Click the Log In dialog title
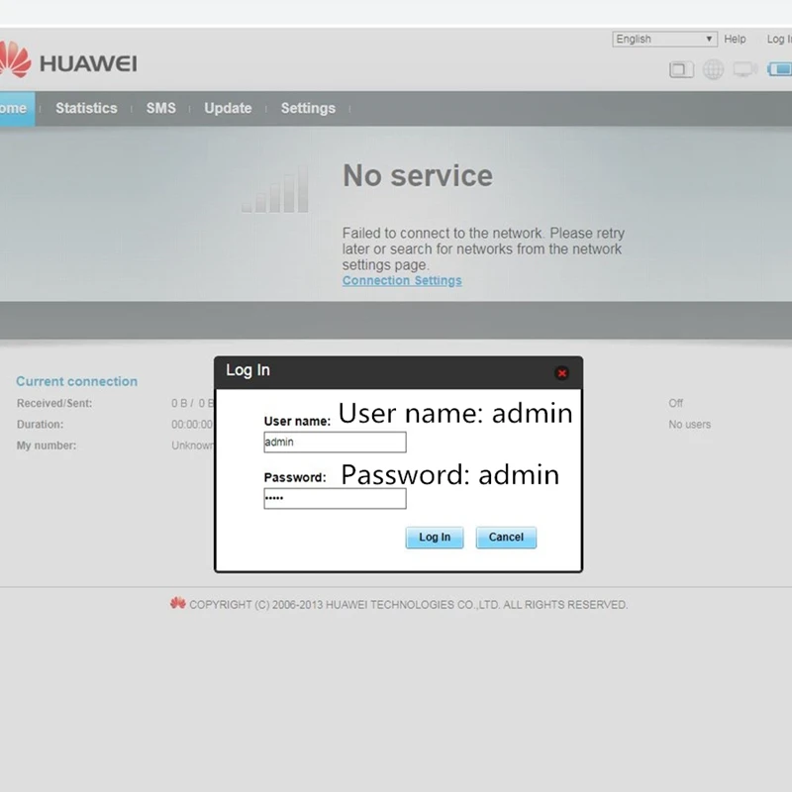The width and height of the screenshot is (792, 792). pos(248,370)
